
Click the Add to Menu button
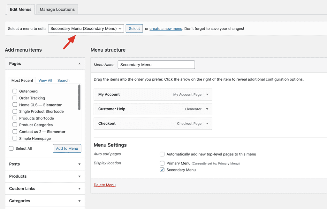[67, 148]
